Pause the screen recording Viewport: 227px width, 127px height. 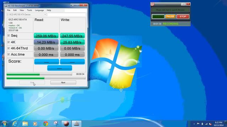coord(170,17)
